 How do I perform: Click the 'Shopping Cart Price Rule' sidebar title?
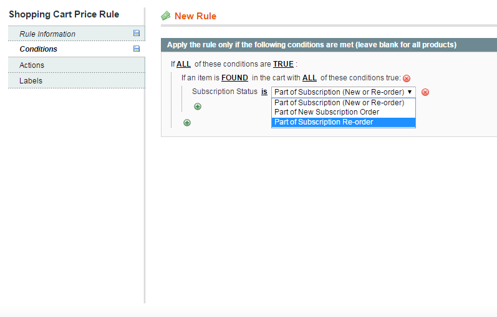pyautogui.click(x=64, y=14)
